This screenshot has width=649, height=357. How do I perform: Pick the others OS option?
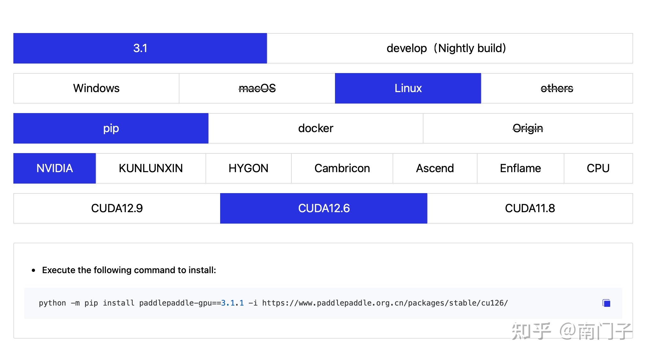click(557, 88)
